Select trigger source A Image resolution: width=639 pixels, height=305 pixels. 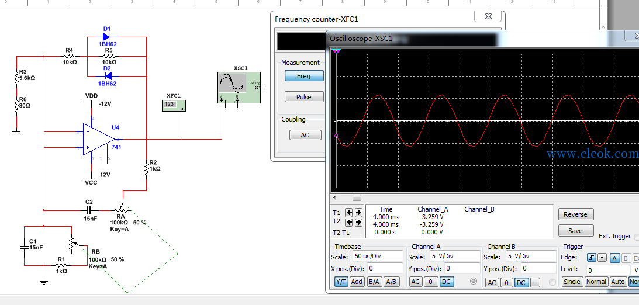click(x=614, y=257)
